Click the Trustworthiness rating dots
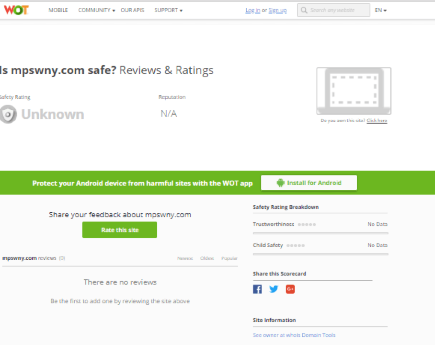 307,225
